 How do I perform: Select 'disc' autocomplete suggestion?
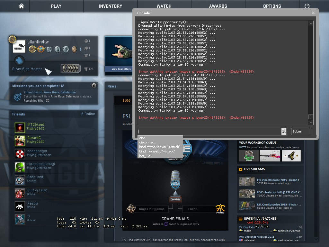point(160,138)
